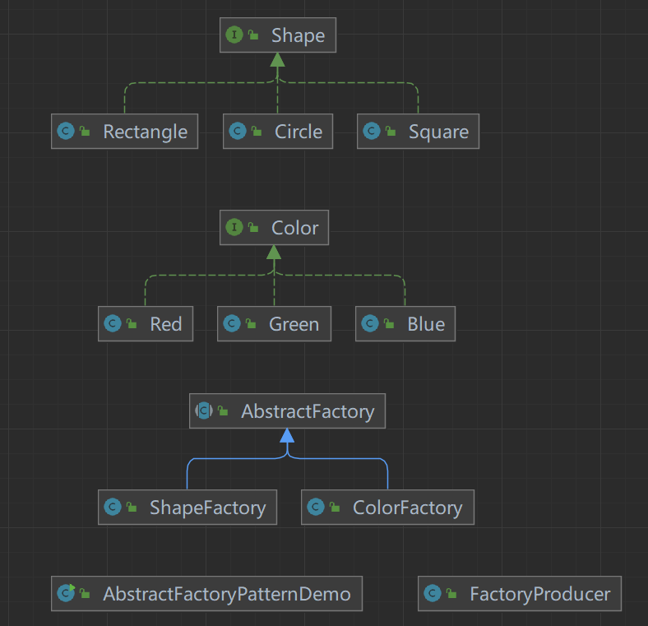Click the abstract class icon on AbstractFactory
The width and height of the screenshot is (648, 626).
click(204, 411)
